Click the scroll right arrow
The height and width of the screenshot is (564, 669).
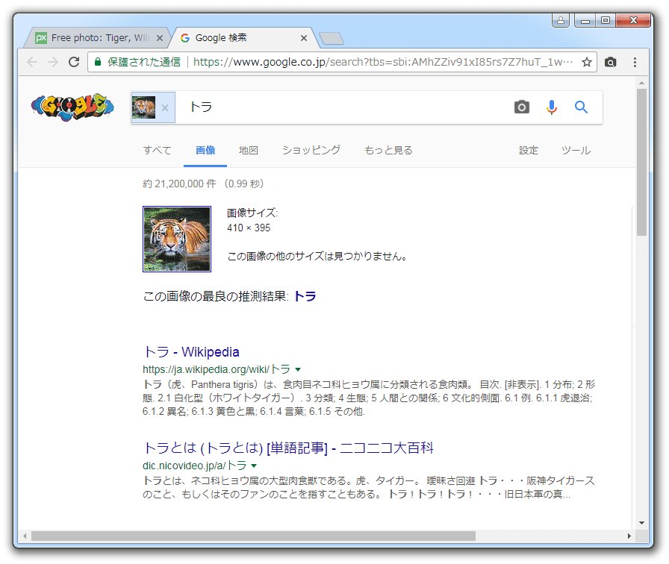[x=629, y=536]
